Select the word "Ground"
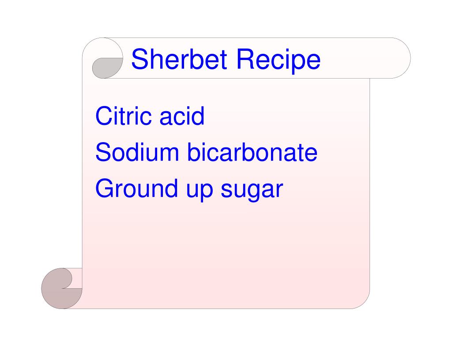The height and width of the screenshot is (339, 452). click(x=136, y=188)
